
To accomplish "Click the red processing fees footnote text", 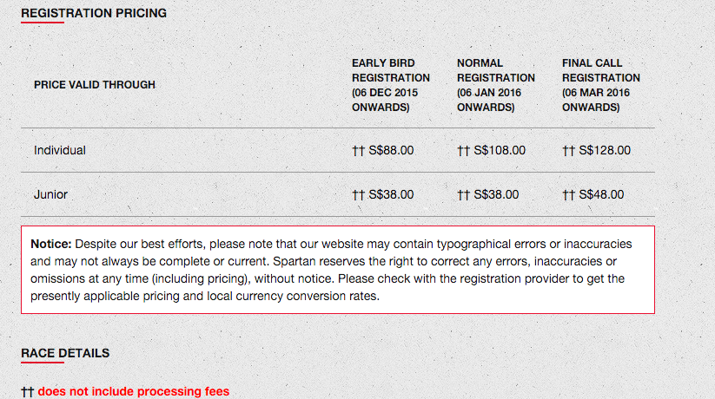I will pyautogui.click(x=134, y=391).
